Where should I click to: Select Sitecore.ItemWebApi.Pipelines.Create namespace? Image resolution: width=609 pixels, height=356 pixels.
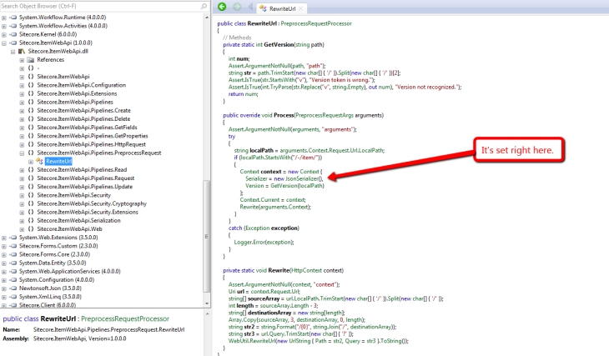[x=84, y=111]
